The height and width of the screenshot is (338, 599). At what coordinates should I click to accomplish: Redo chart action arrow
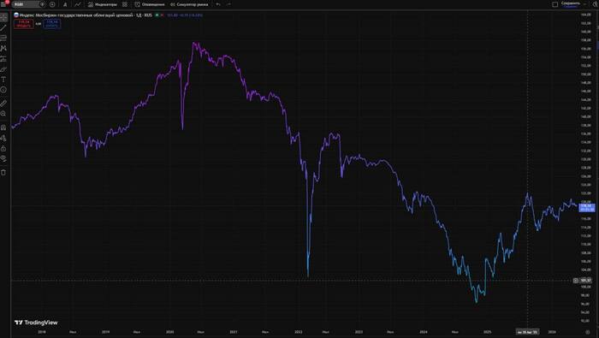coord(228,4)
